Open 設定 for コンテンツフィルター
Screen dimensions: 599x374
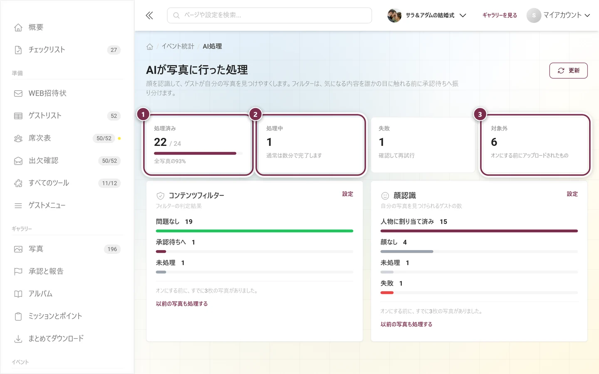(348, 194)
